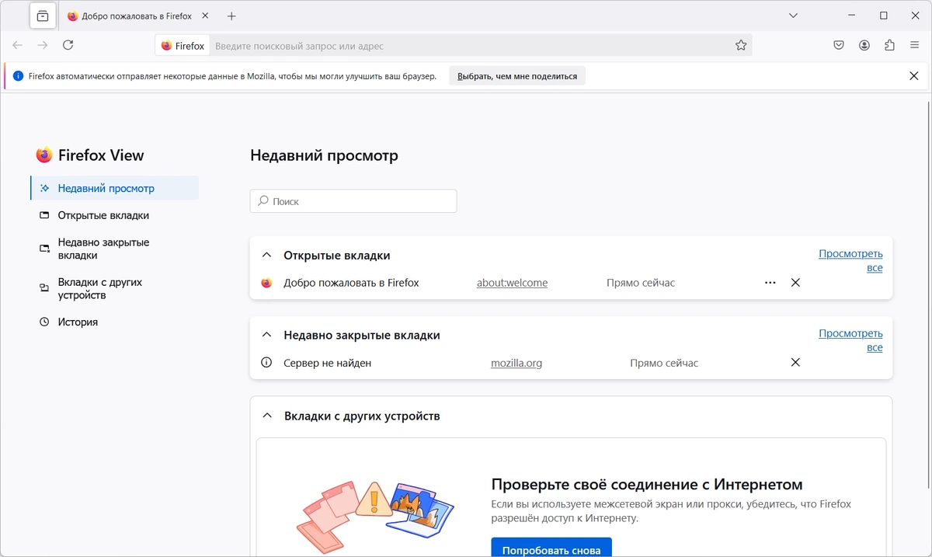Click the info icon of Сервер не найден
The height and width of the screenshot is (557, 932).
[x=266, y=363]
